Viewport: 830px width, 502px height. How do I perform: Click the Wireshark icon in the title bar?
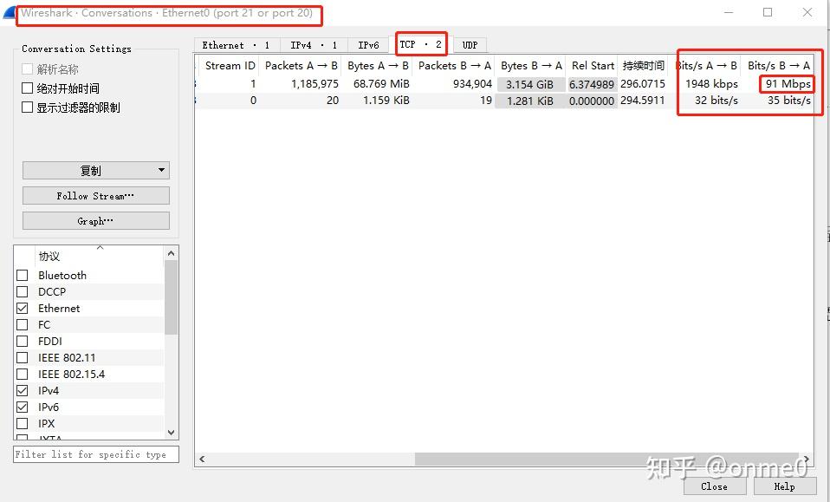click(x=9, y=11)
